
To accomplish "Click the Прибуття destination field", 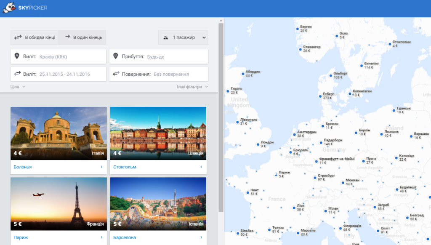I will point(159,57).
